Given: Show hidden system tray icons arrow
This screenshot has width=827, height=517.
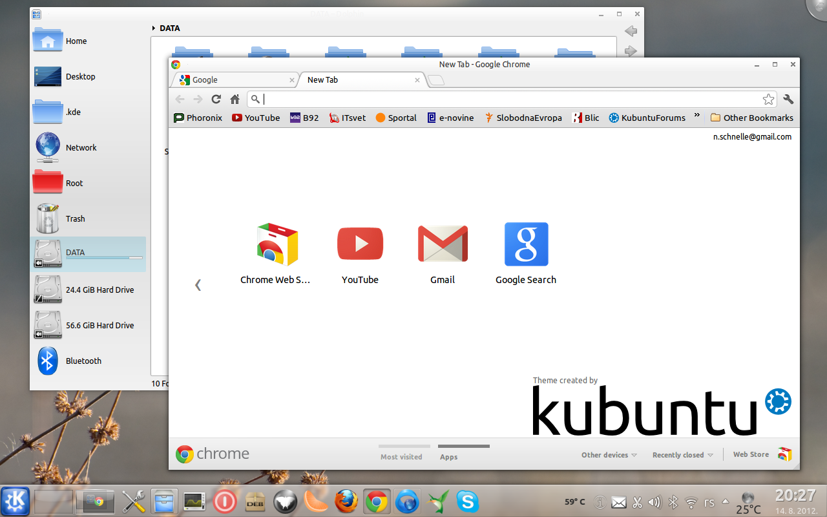Looking at the screenshot, I should click(x=726, y=501).
